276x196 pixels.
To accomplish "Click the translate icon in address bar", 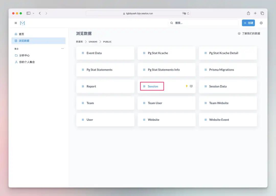I will (x=184, y=13).
